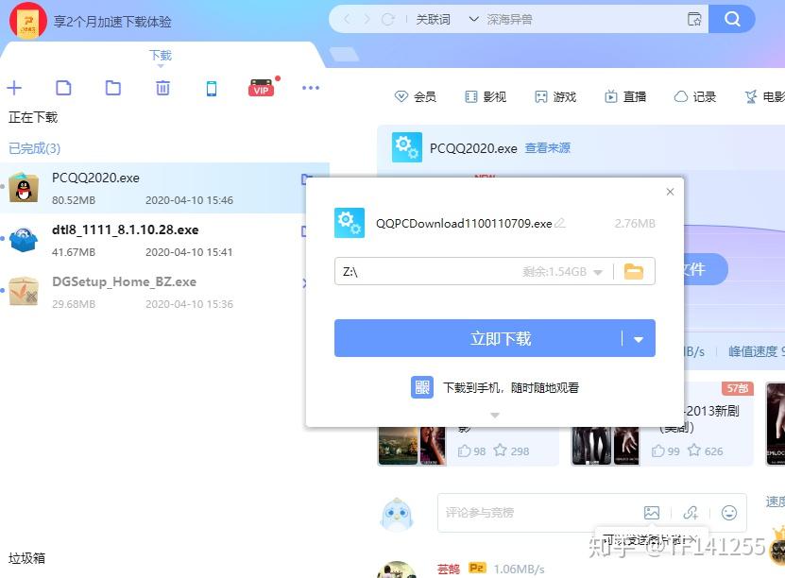785x578 pixels.
Task: Click the trash delete icon in toolbar
Action: pos(162,88)
